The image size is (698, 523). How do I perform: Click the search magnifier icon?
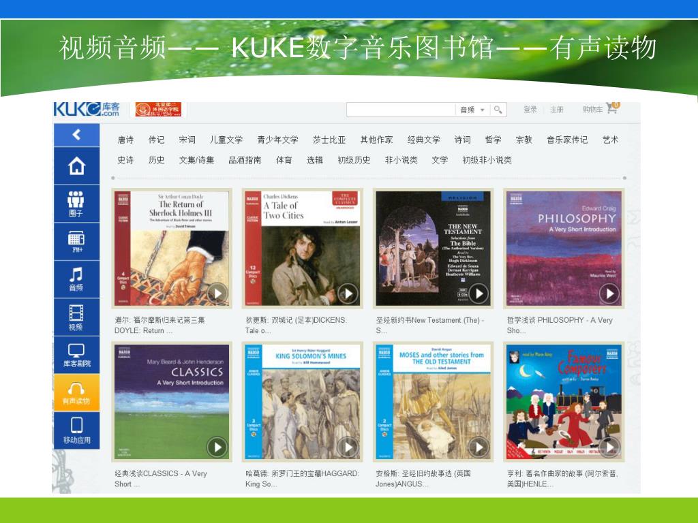(498, 110)
